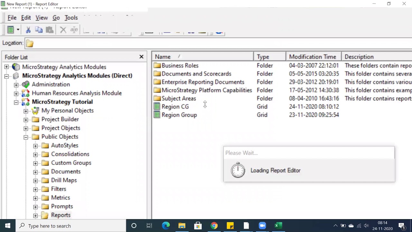Open Excel from taskbar
This screenshot has width=412, height=232.
pyautogui.click(x=278, y=226)
